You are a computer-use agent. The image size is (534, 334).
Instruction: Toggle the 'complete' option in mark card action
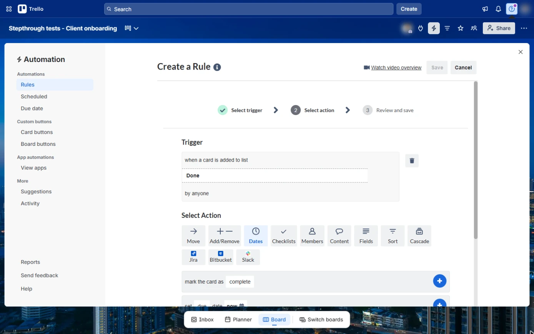(x=240, y=282)
